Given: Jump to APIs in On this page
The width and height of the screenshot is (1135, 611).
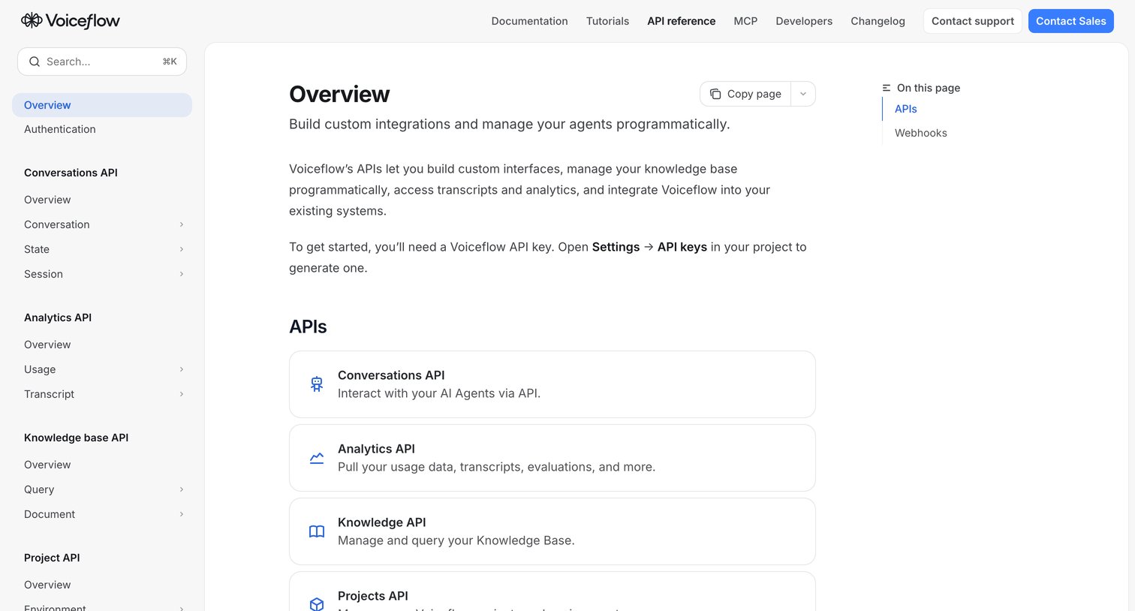Looking at the screenshot, I should 906,109.
